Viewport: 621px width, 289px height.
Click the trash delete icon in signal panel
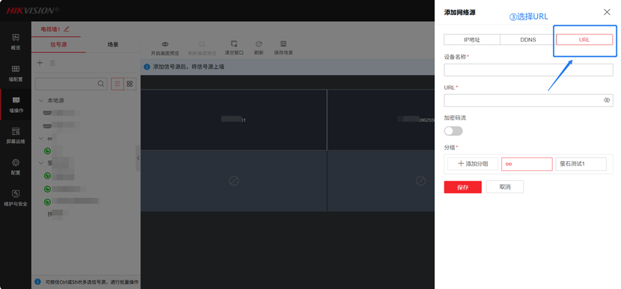tap(52, 63)
